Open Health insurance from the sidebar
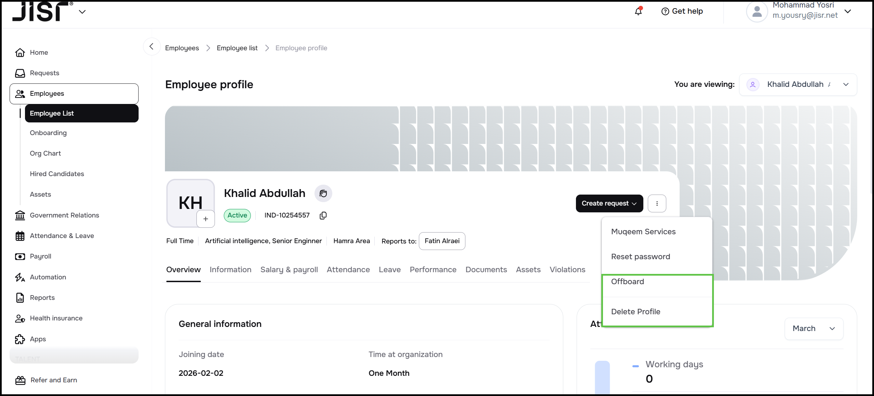 (x=56, y=318)
